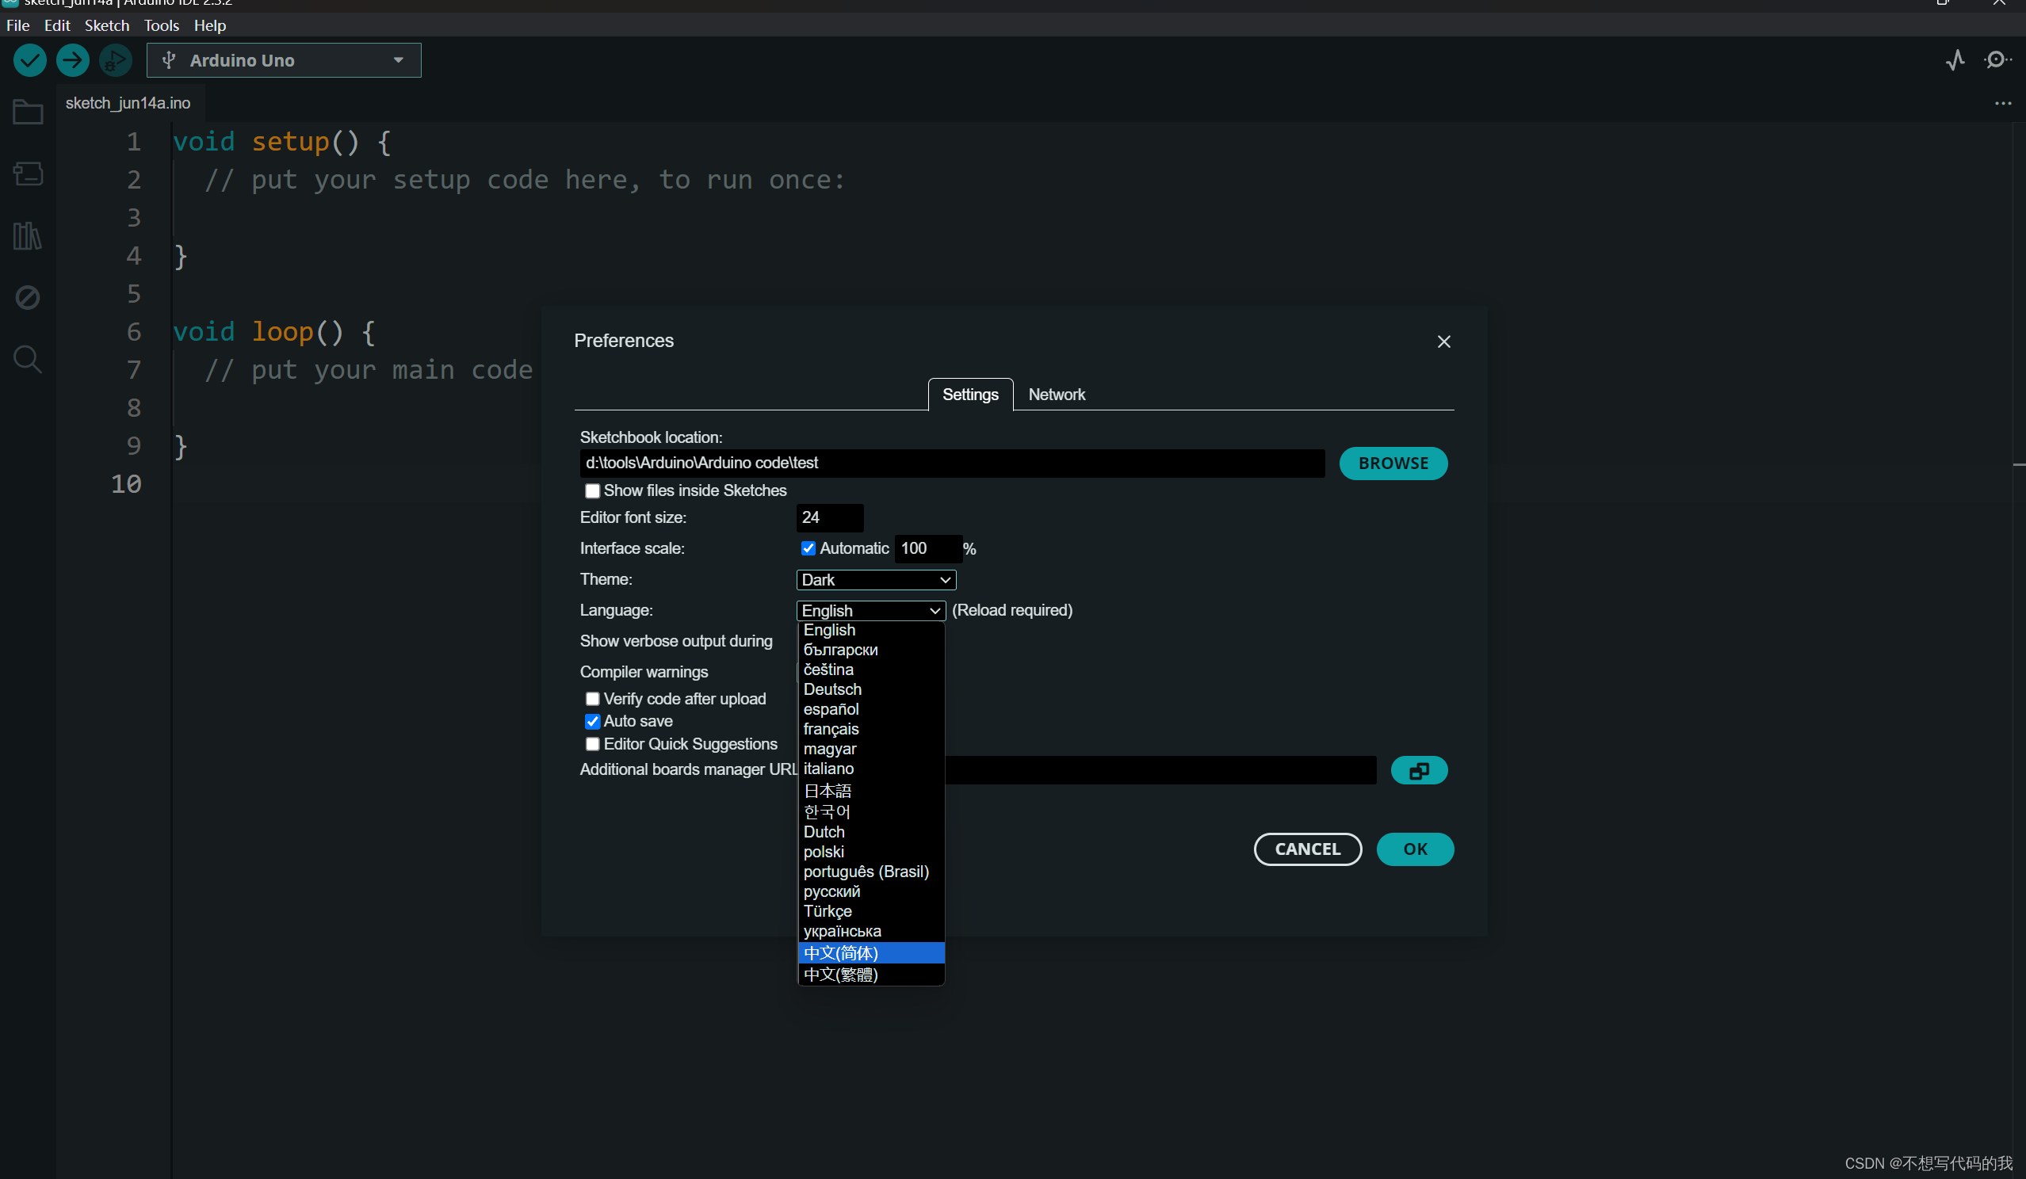Select italiano language option

pos(870,769)
